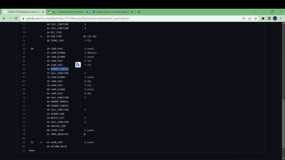The image size is (285, 160).
Task: Click STORE_FAST at offset 60
Action: coord(57,130)
